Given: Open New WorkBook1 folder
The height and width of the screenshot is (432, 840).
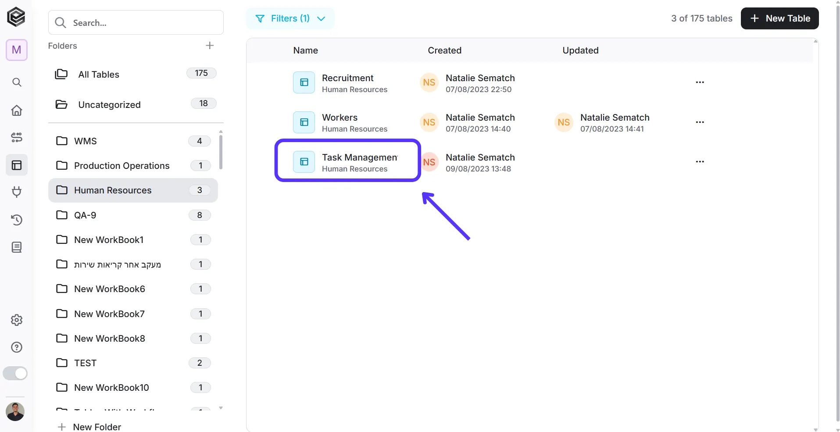Looking at the screenshot, I should pos(133,239).
